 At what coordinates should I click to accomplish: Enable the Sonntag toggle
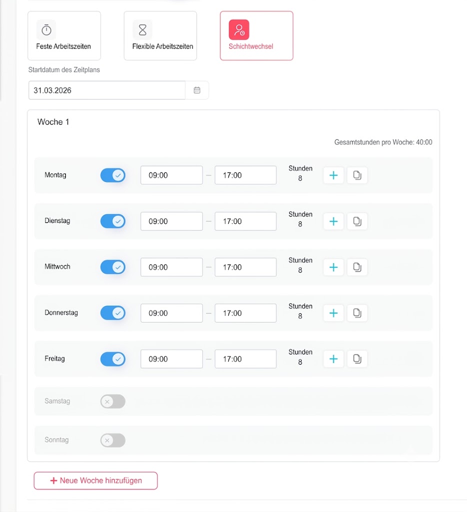click(x=113, y=440)
